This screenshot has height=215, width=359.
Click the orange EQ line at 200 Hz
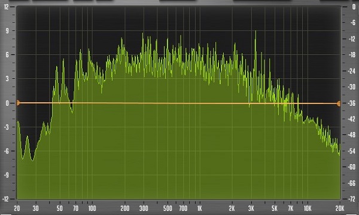coord(125,103)
